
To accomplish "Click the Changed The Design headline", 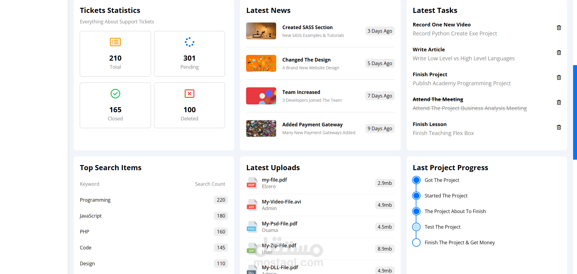I will [306, 60].
